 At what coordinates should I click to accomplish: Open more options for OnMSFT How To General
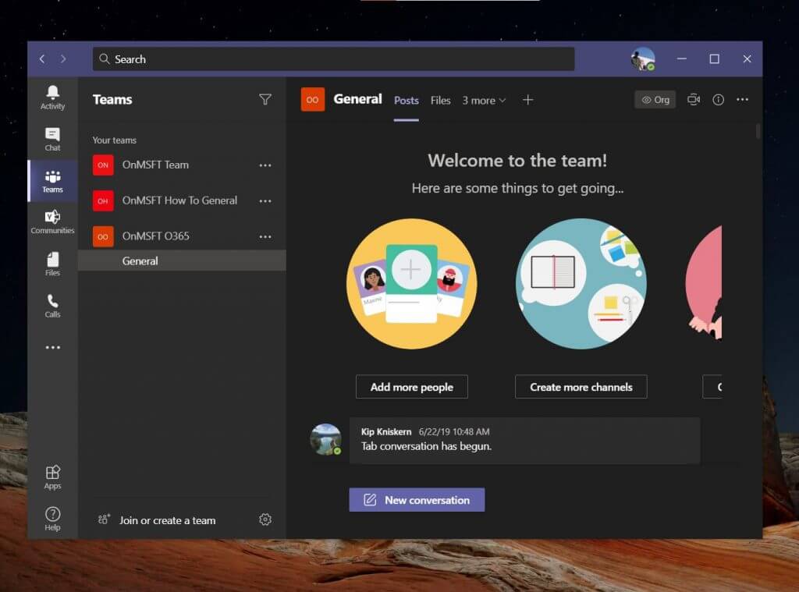click(265, 200)
